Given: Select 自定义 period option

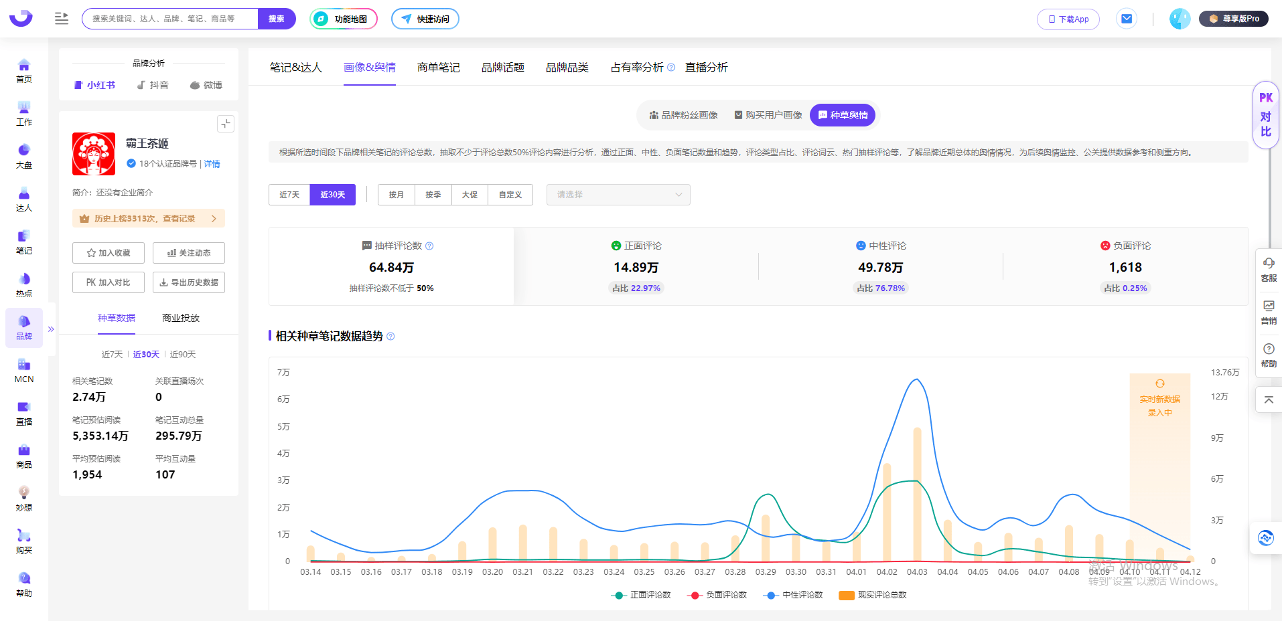Looking at the screenshot, I should pos(510,195).
